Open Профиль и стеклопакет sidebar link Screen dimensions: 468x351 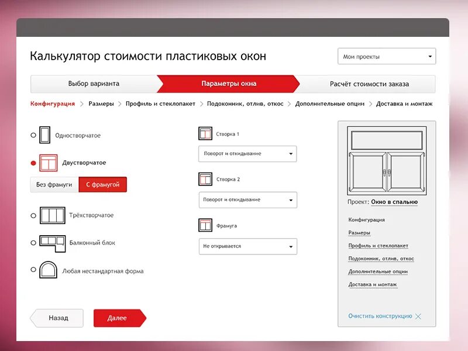(x=378, y=246)
